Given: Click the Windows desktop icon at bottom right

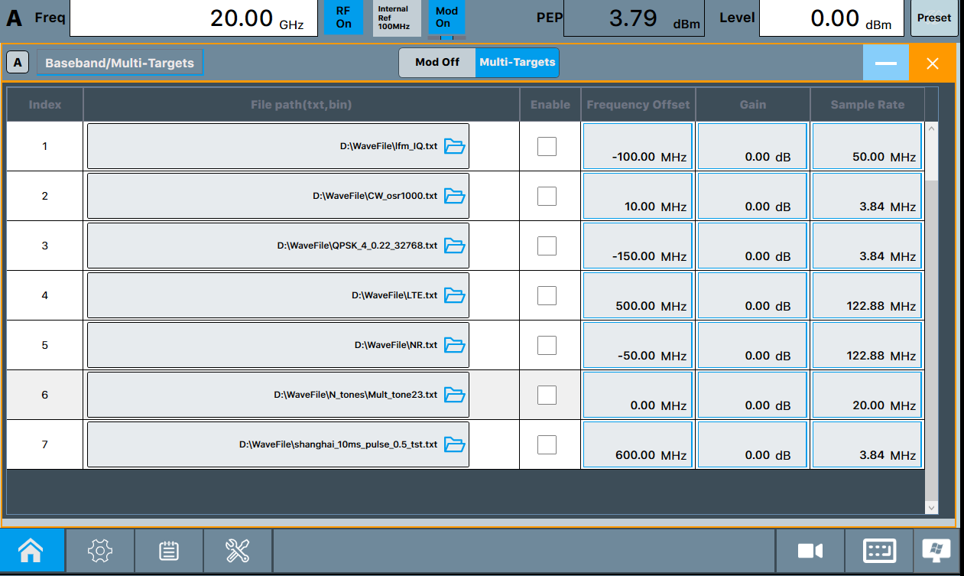Looking at the screenshot, I should click(x=936, y=551).
